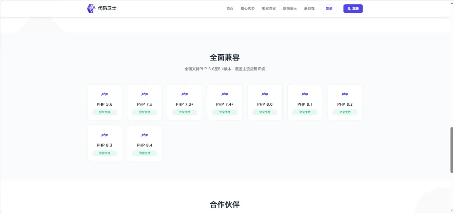The height and width of the screenshot is (213, 454).
Task: Open 效果展示 nav item
Action: (290, 8)
